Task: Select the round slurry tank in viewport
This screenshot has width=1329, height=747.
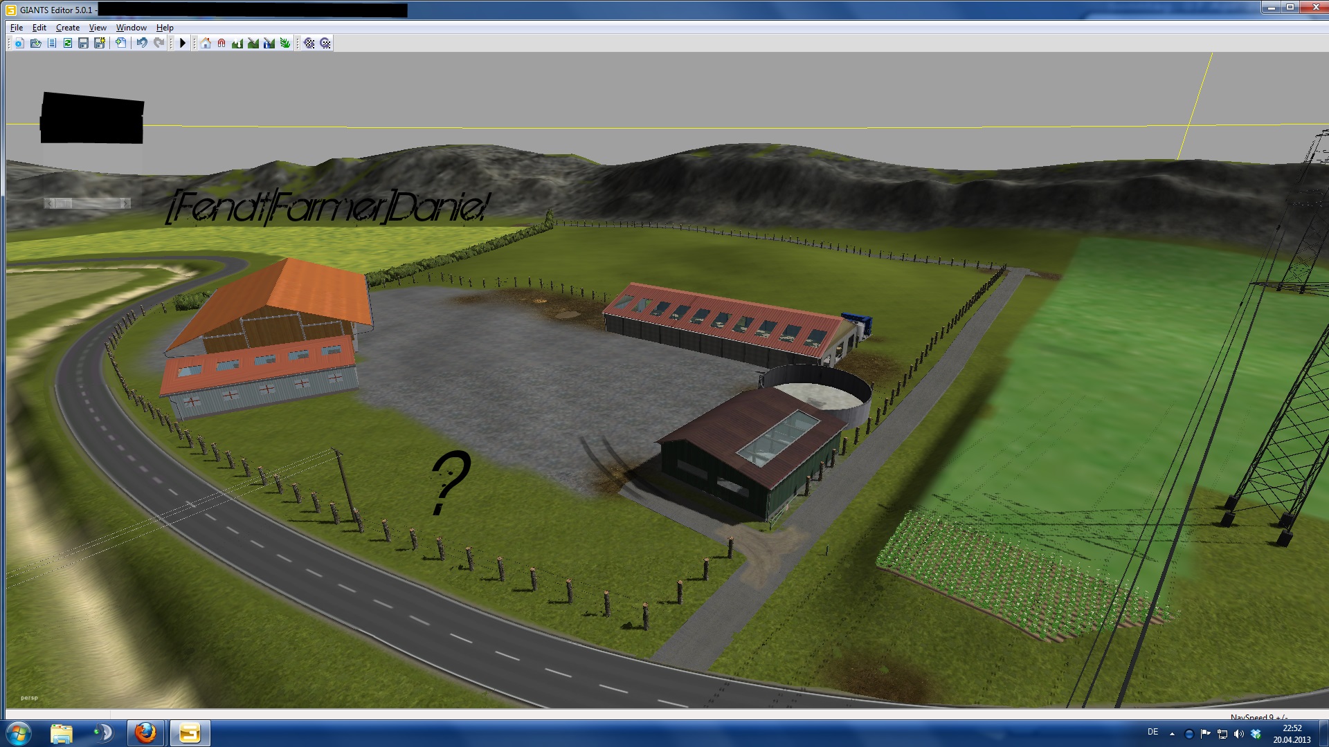Action: click(x=817, y=393)
